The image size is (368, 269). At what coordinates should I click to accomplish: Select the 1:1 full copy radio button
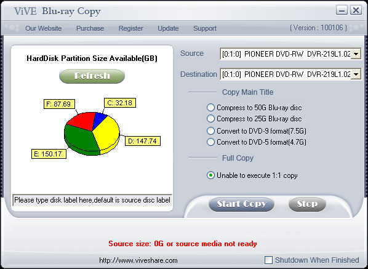tap(210, 175)
